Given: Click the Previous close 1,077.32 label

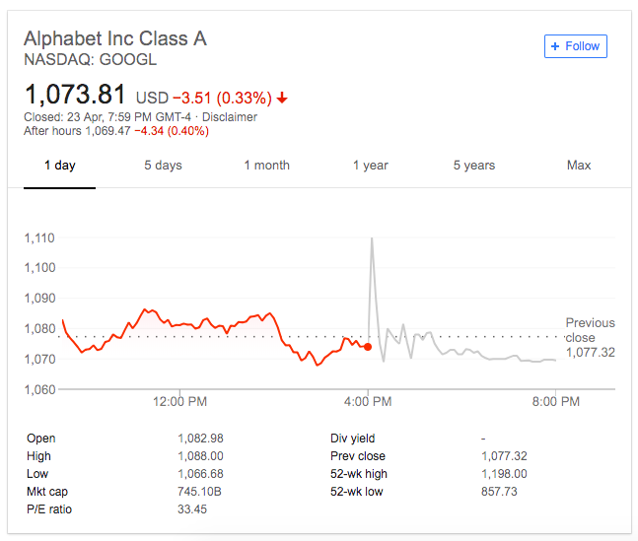Looking at the screenshot, I should [591, 338].
